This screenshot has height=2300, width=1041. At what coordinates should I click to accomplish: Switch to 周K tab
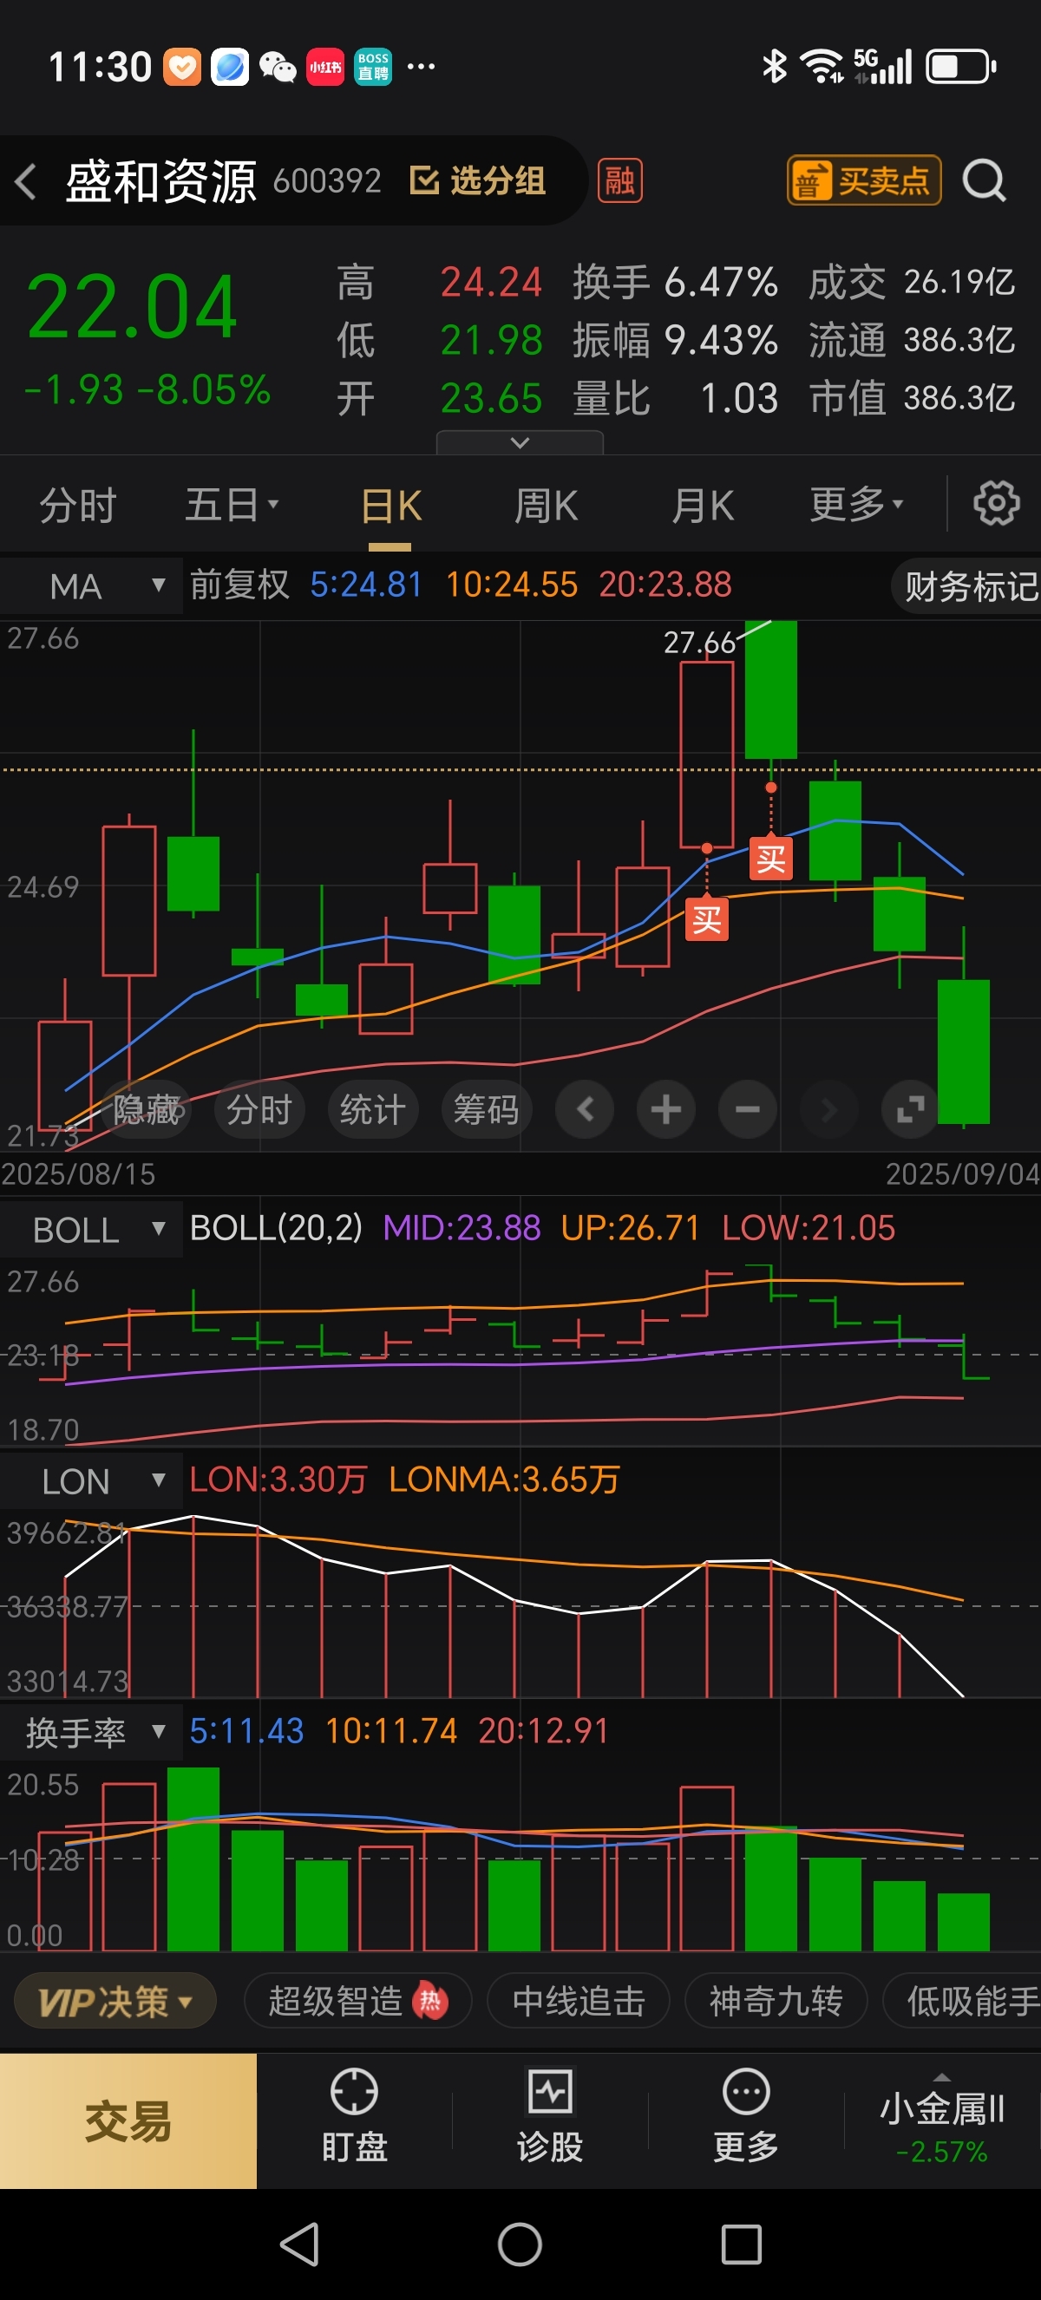[547, 506]
